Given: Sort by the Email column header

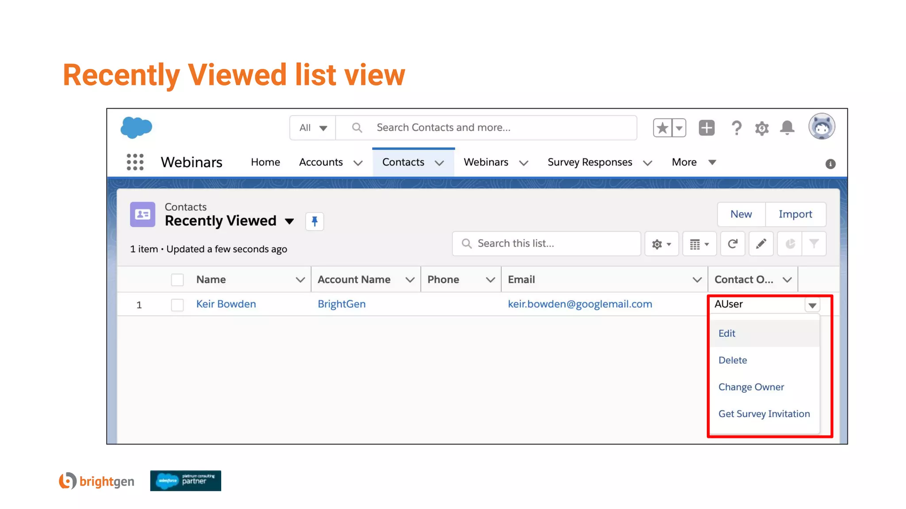Looking at the screenshot, I should click(521, 280).
